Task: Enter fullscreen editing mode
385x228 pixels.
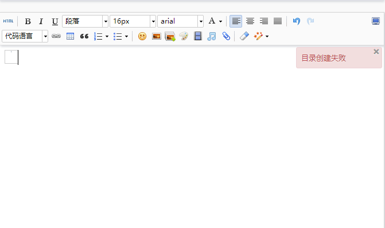Action: pyautogui.click(x=376, y=21)
